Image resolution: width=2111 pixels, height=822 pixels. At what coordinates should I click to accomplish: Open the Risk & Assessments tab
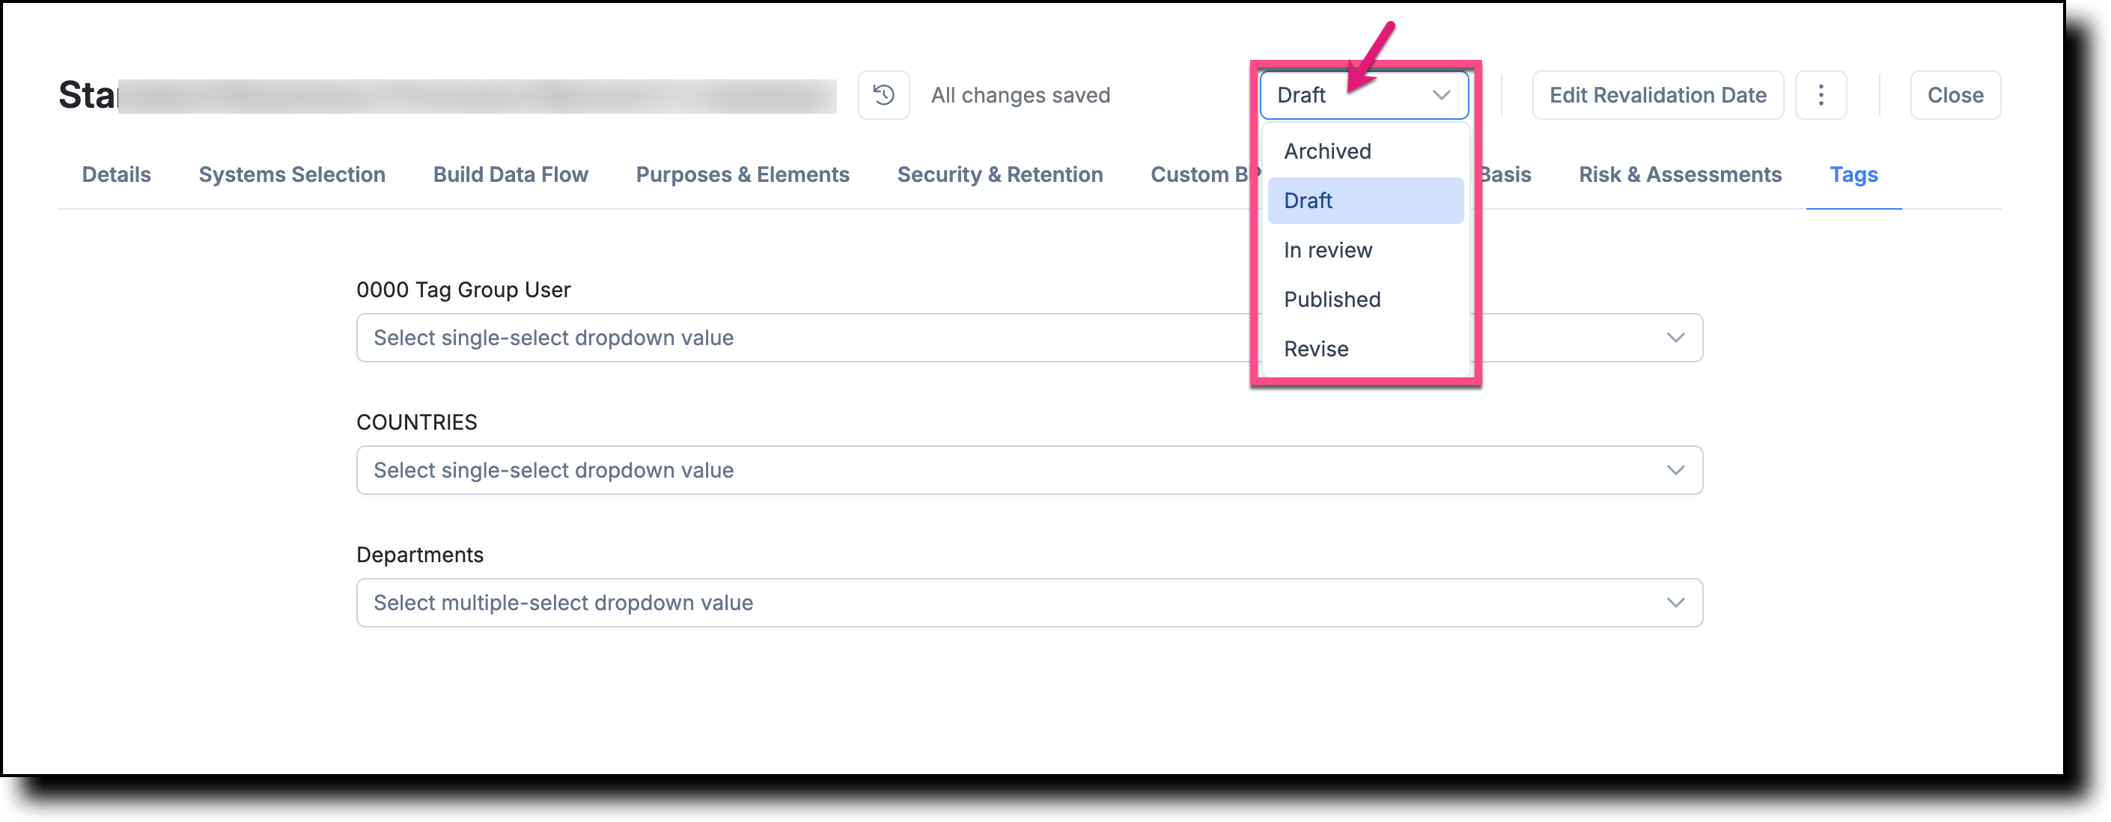click(x=1680, y=174)
